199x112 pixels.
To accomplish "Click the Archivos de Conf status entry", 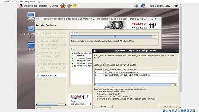I will (x=85, y=63).
